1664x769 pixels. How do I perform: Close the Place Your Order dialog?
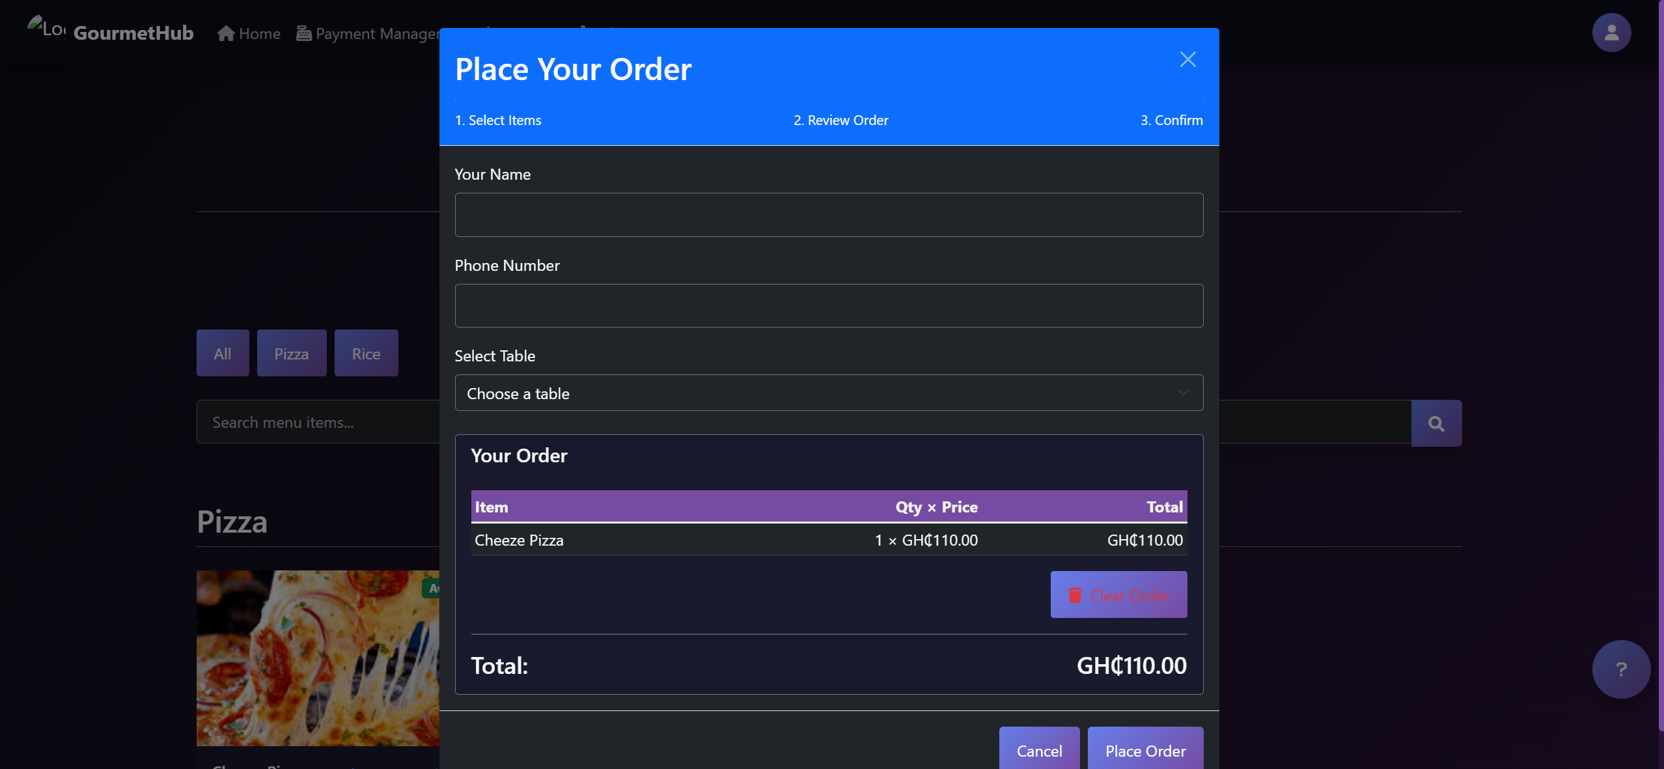pos(1187,59)
